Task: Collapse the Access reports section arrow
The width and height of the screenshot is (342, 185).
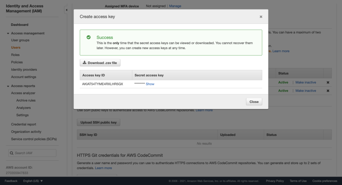Action: coord(8,86)
